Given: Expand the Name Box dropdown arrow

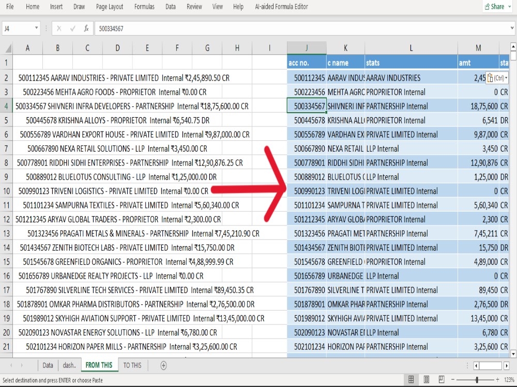Looking at the screenshot, I should tap(36, 28).
